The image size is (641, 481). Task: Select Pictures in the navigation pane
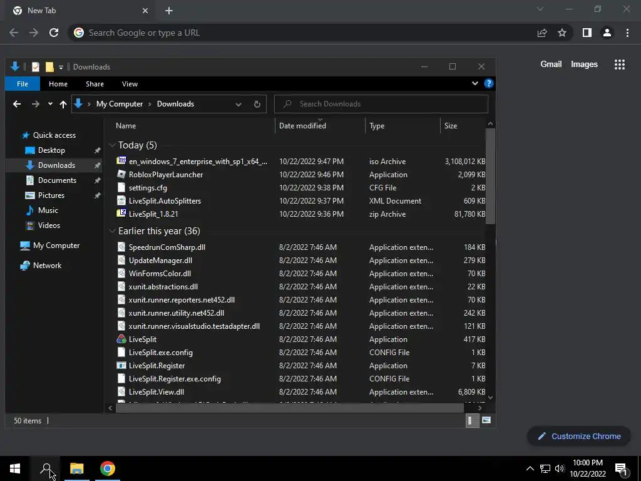pos(51,195)
